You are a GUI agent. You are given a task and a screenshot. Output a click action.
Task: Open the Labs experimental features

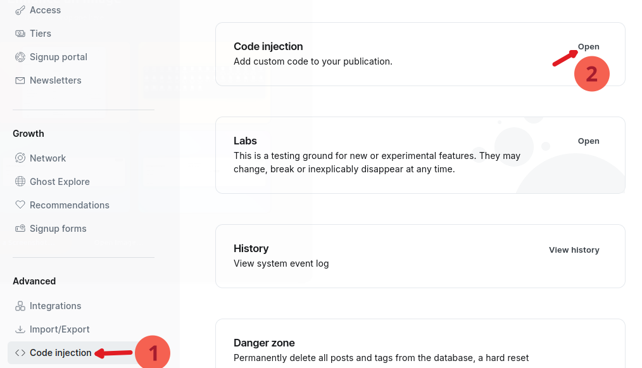[588, 141]
